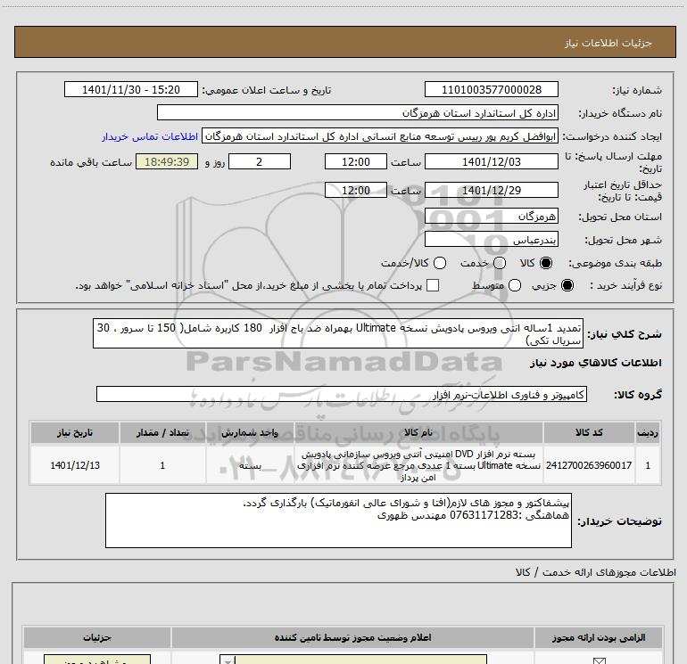Select the کالا/خدمت radio button
This screenshot has height=664, width=687.
coord(440,263)
